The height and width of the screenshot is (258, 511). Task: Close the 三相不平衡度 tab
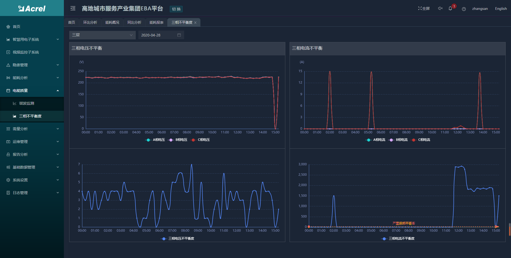(195, 23)
